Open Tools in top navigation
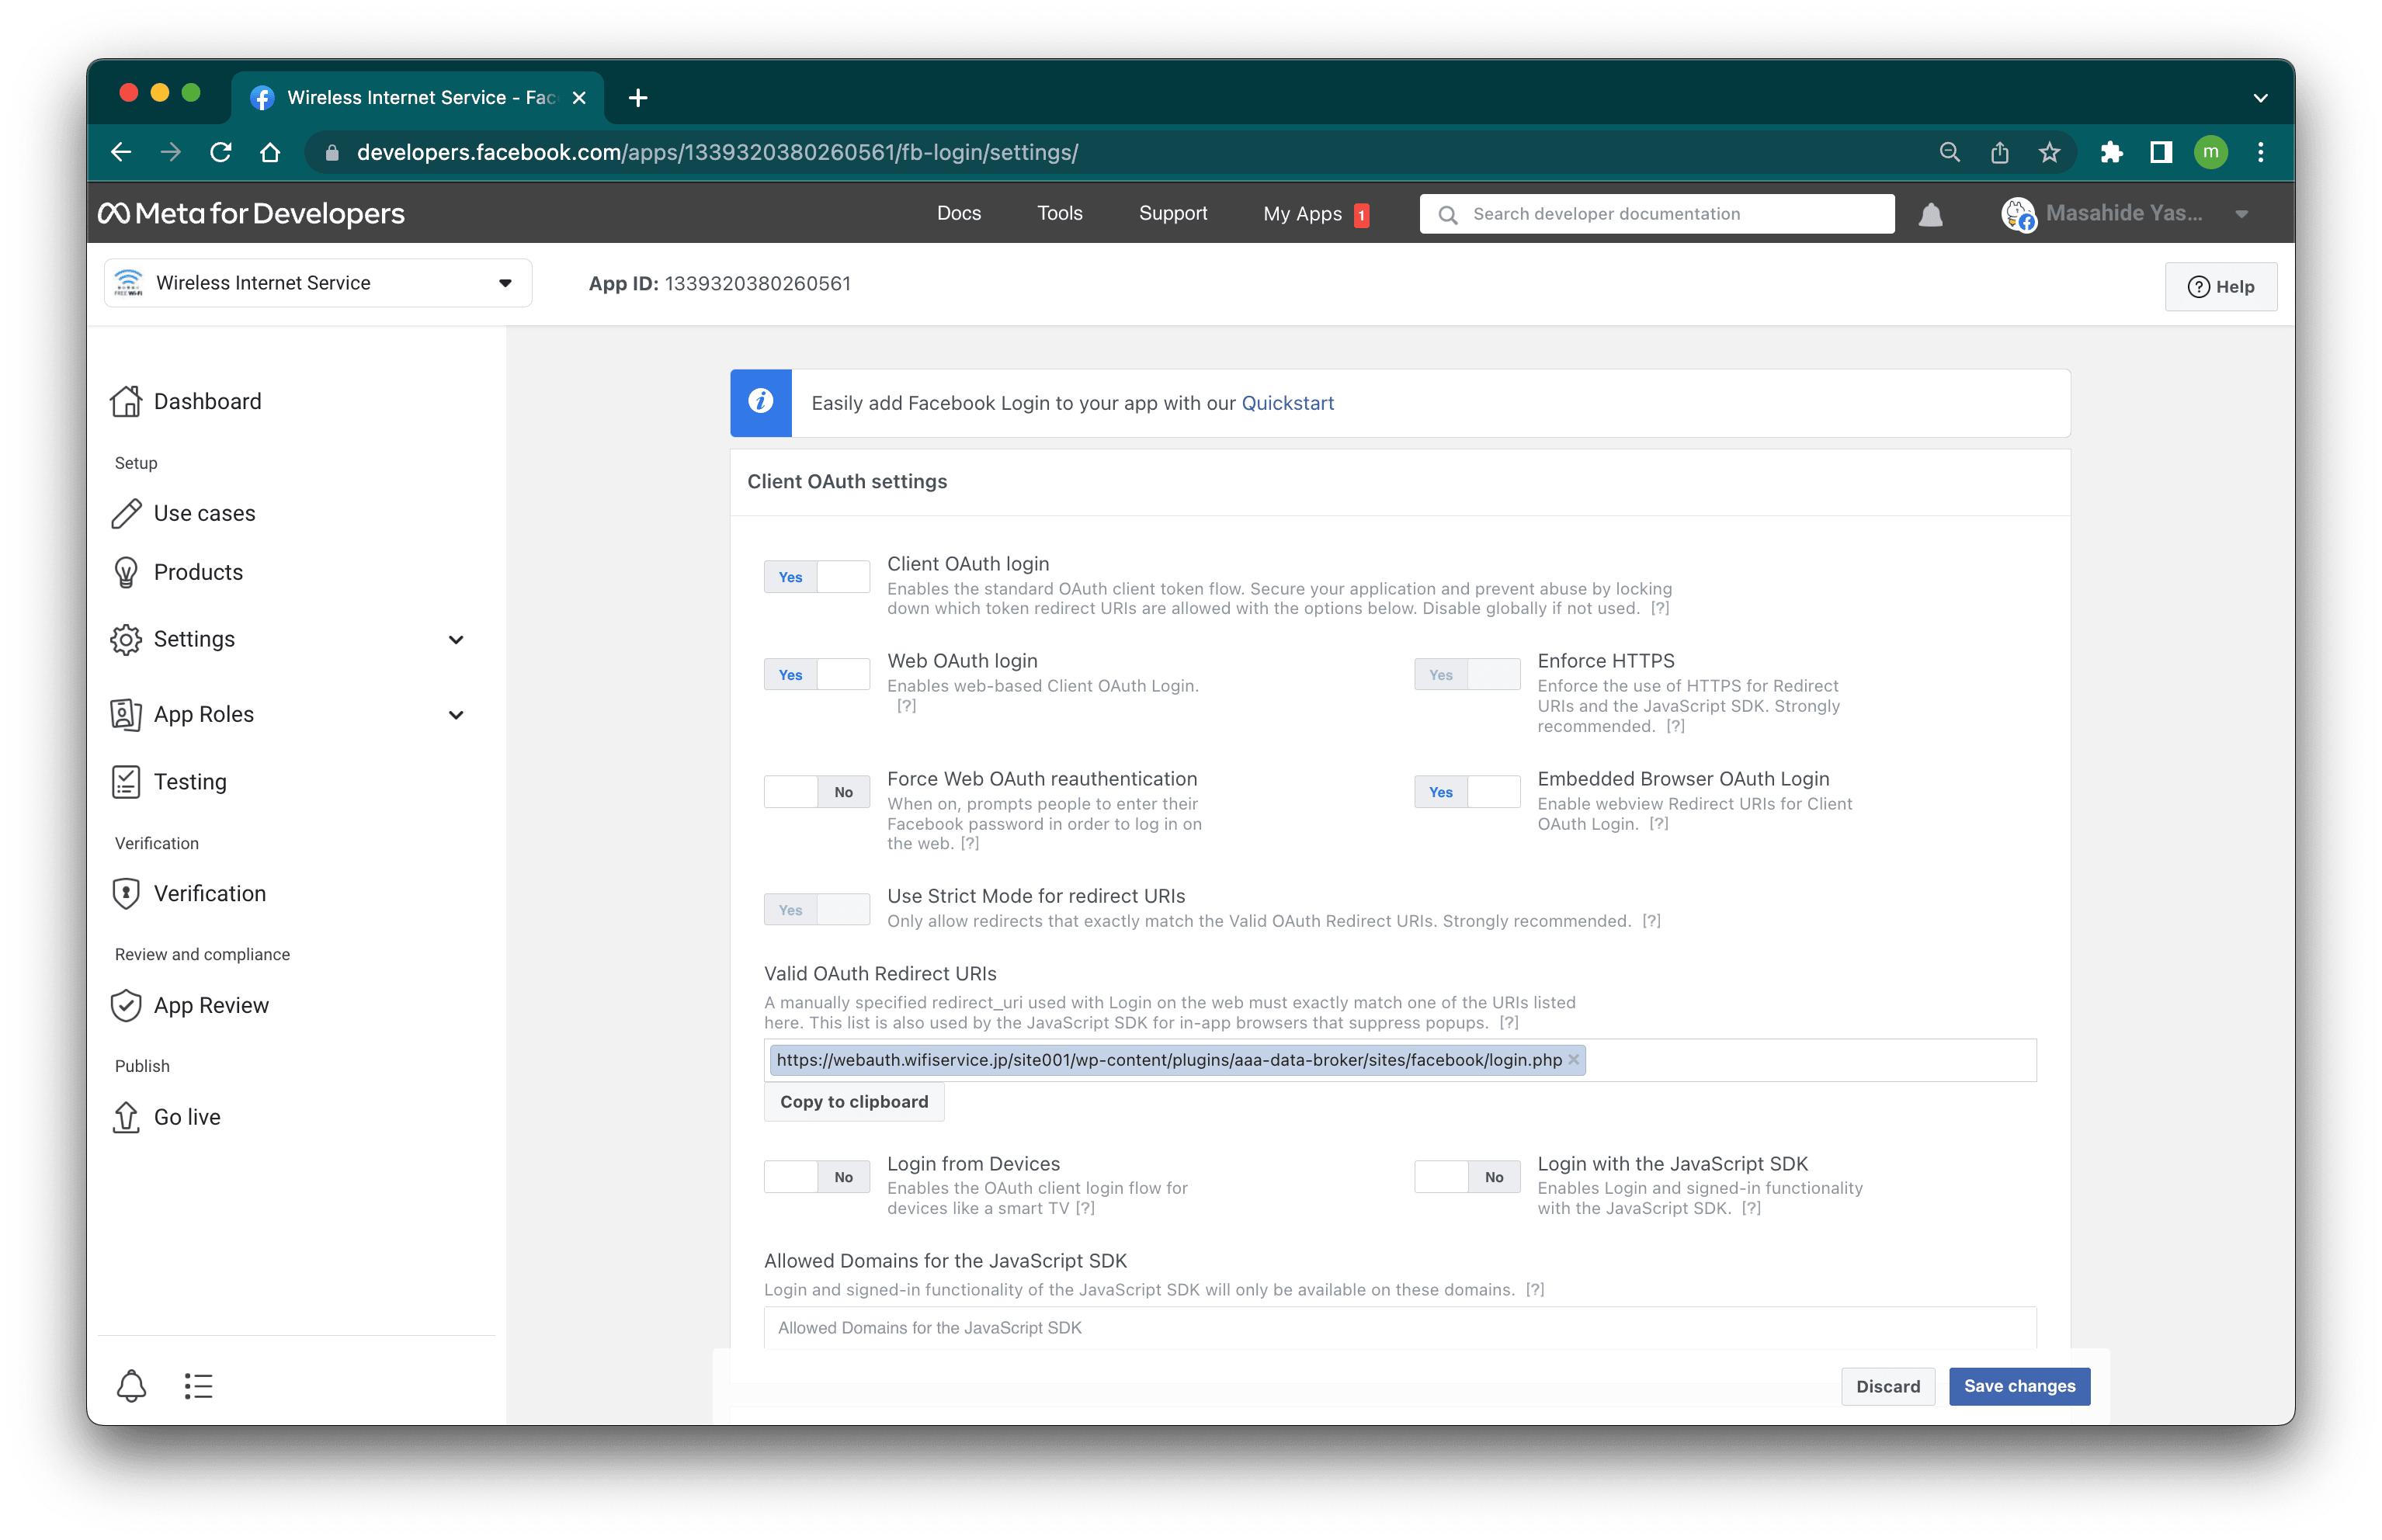This screenshot has height=1540, width=2382. click(1059, 213)
